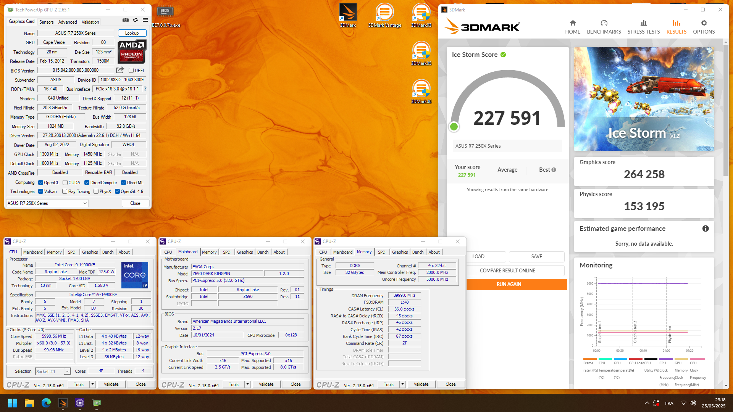Expand Tools dropdown arrow in CPU tab window
Viewport: 733px width, 412px height.
click(92, 384)
